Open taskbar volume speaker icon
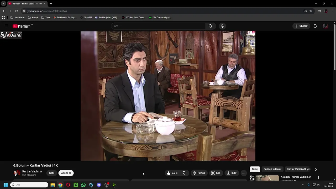This screenshot has width=336, height=189. [x=318, y=185]
